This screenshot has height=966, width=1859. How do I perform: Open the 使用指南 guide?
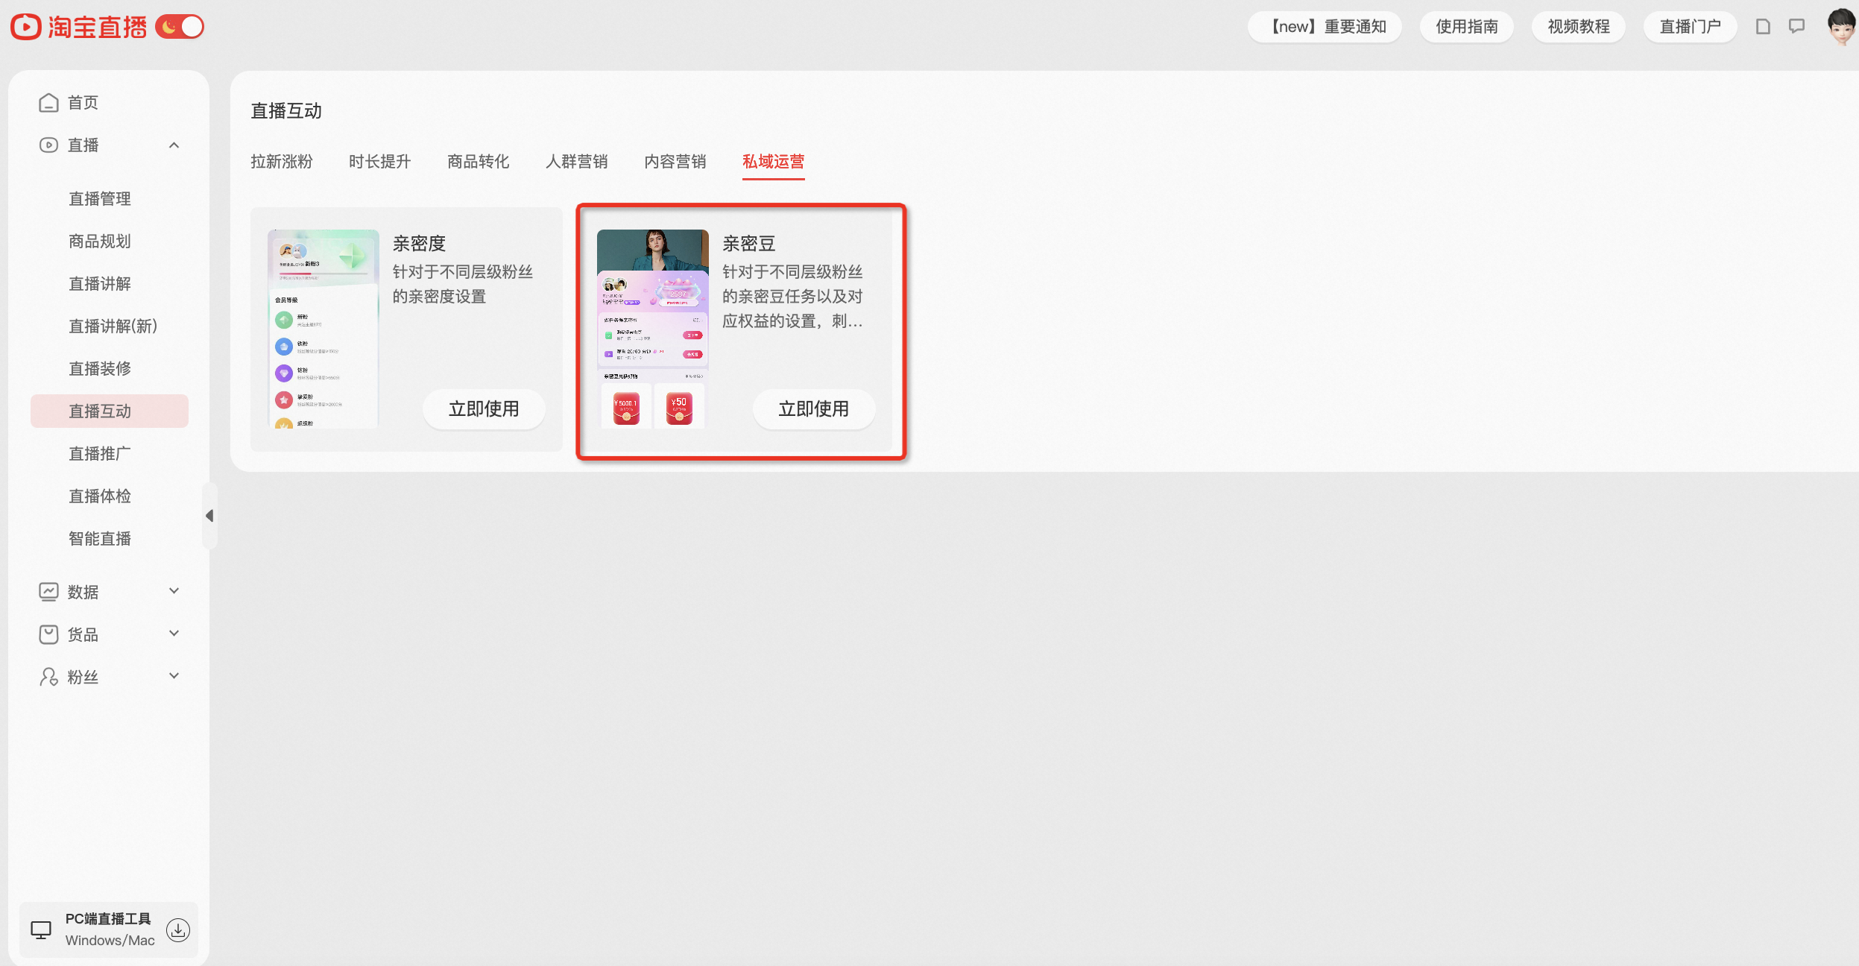coord(1466,27)
